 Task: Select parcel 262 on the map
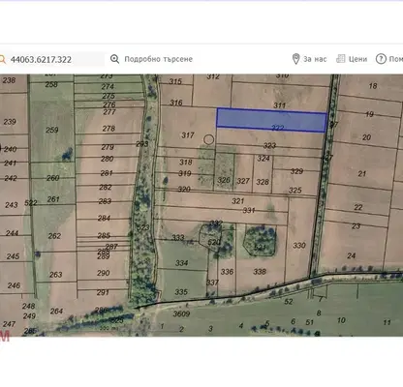point(54,236)
